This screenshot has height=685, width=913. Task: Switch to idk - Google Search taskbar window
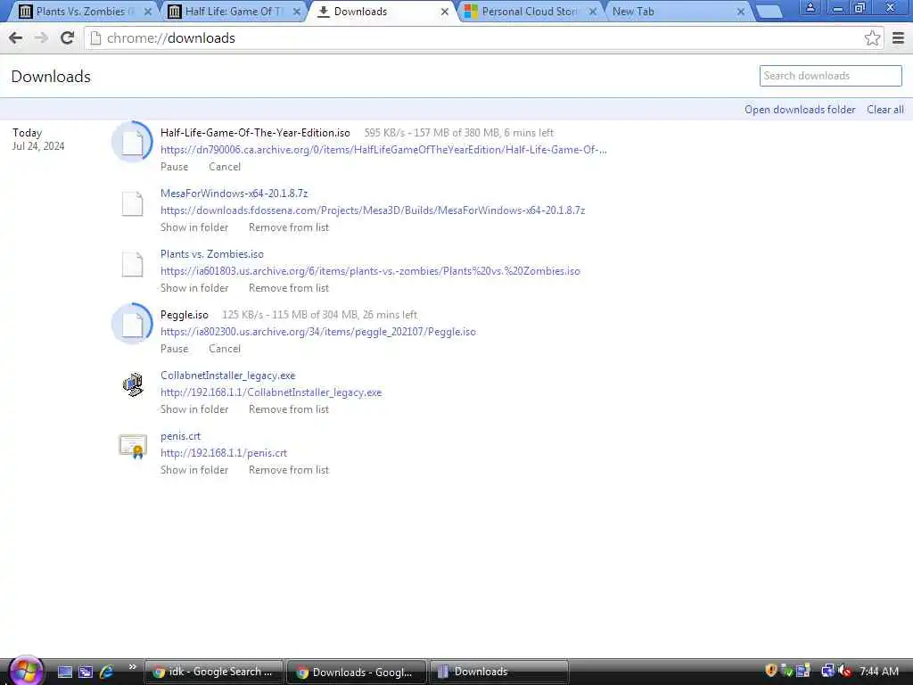[x=214, y=672]
